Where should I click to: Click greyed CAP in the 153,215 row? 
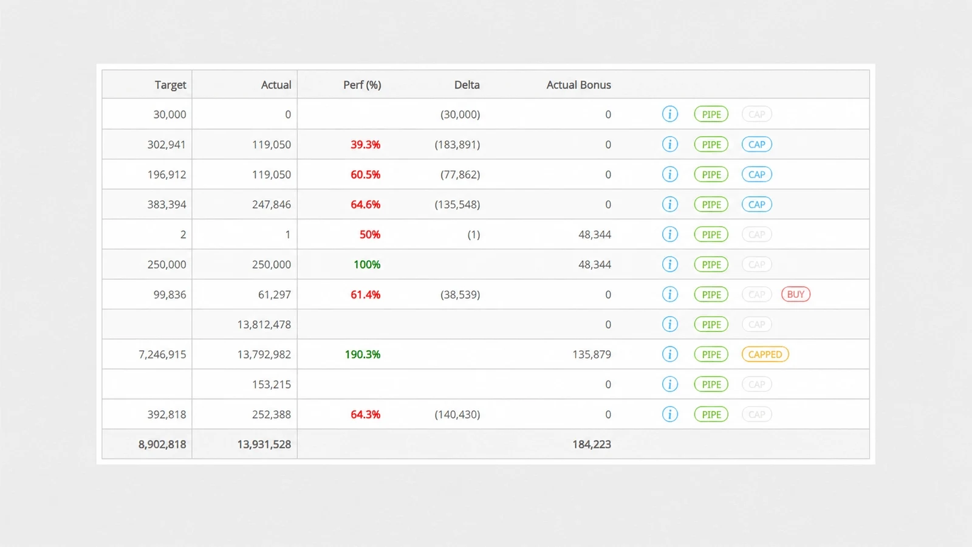pos(756,384)
